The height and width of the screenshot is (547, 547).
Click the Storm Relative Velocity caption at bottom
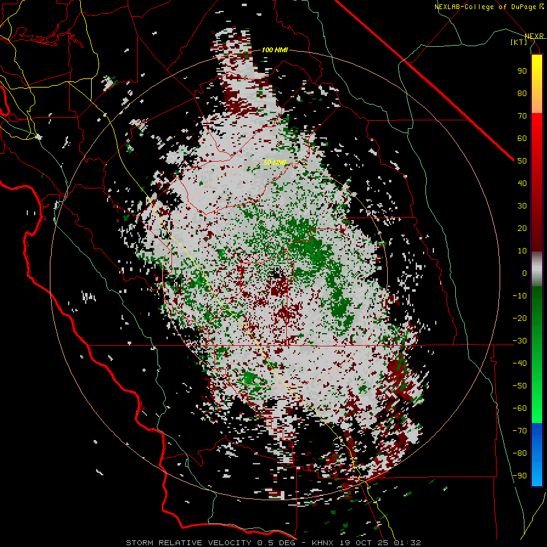click(273, 543)
